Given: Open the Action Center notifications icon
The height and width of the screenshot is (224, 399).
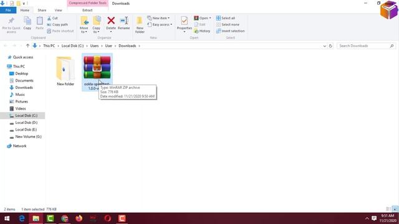Looking at the screenshot, I should pos(374,218).
